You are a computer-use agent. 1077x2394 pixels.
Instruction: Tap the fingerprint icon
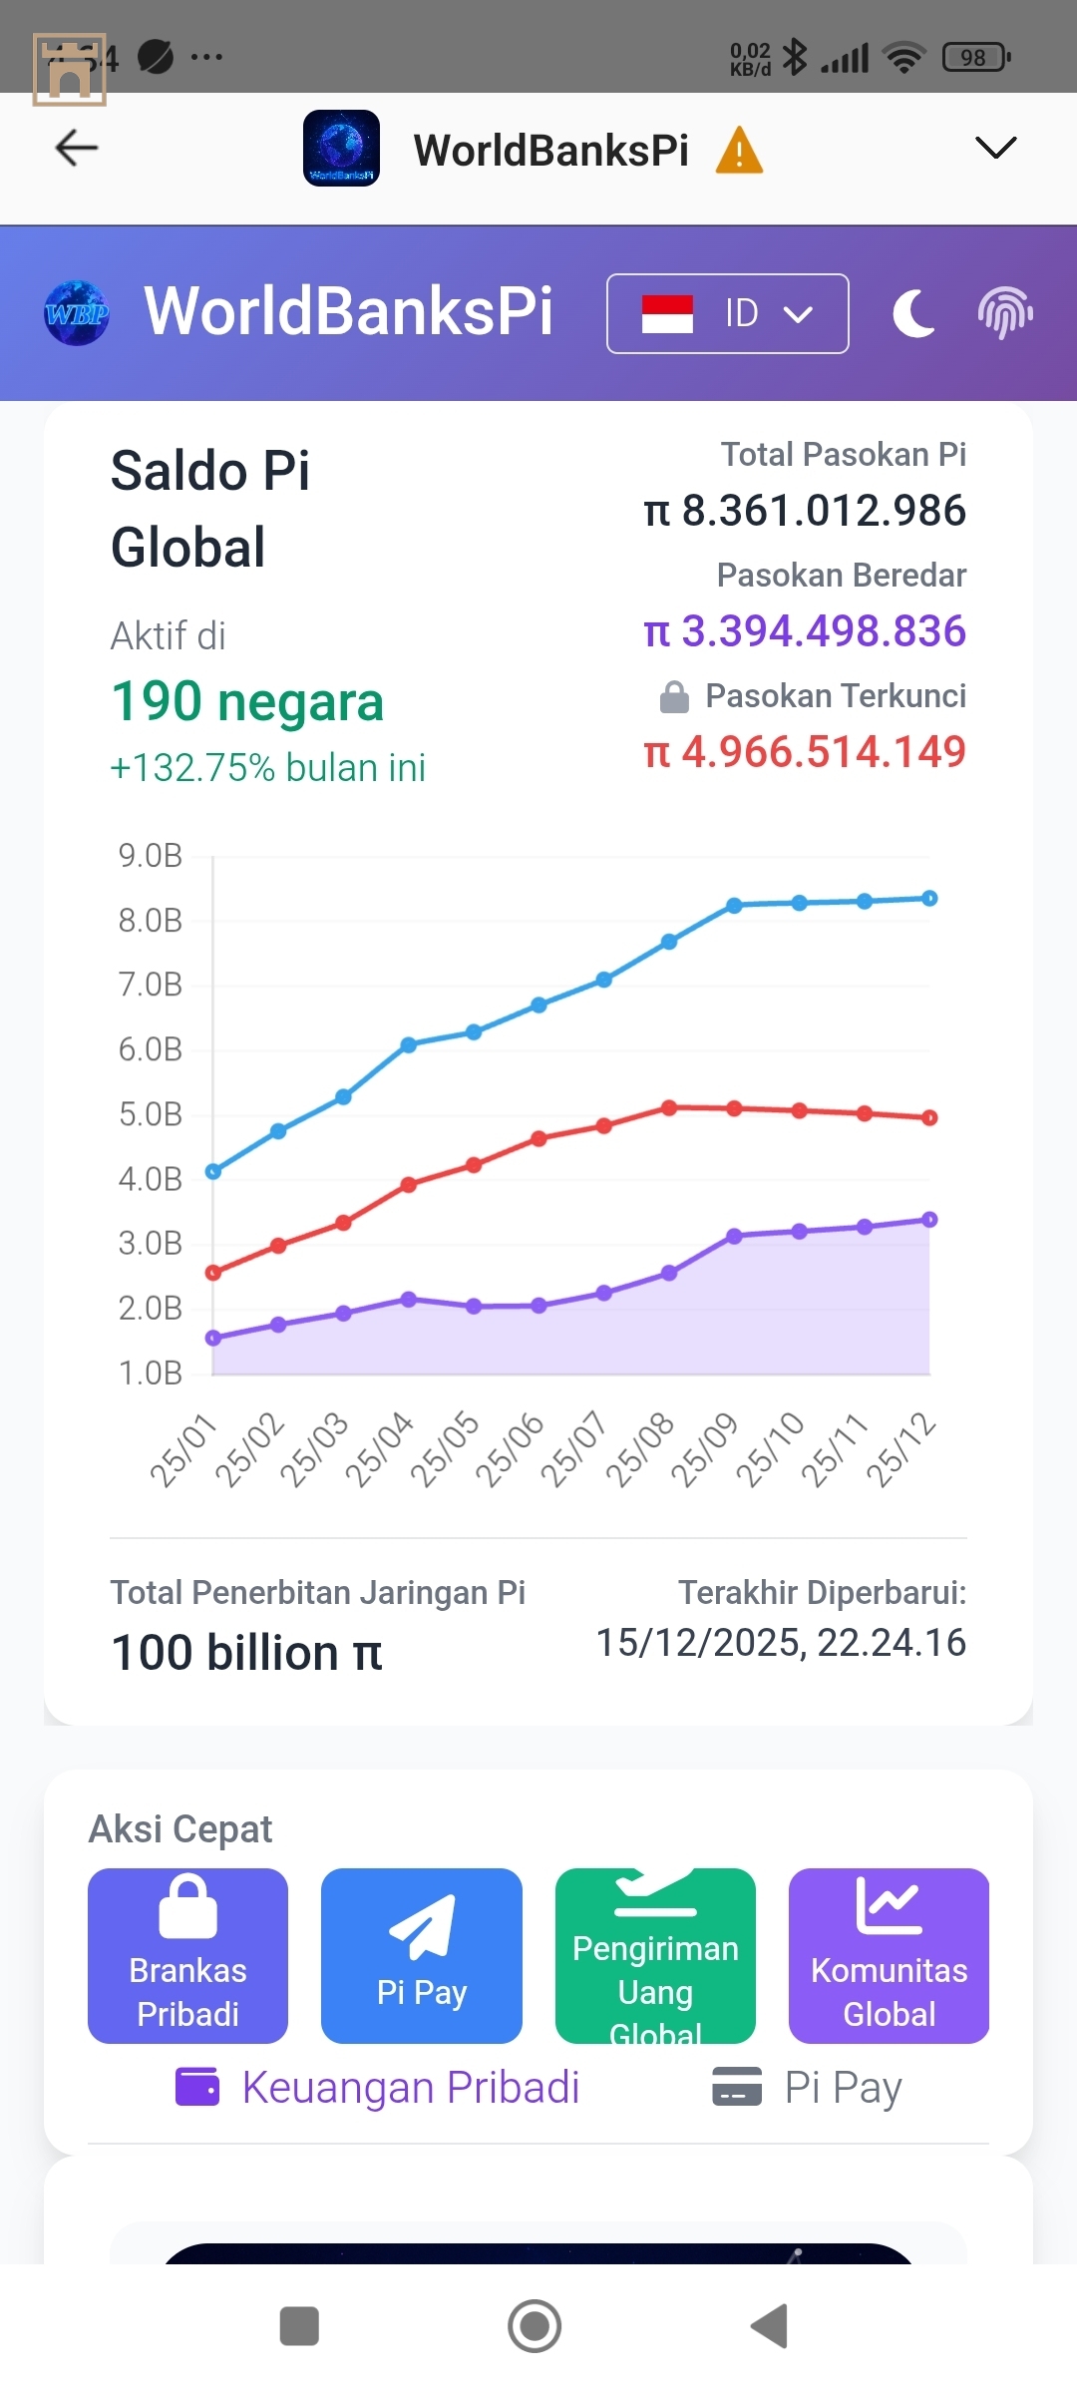click(1004, 313)
